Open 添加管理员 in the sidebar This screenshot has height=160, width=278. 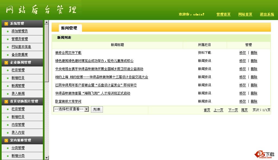coord(20,31)
